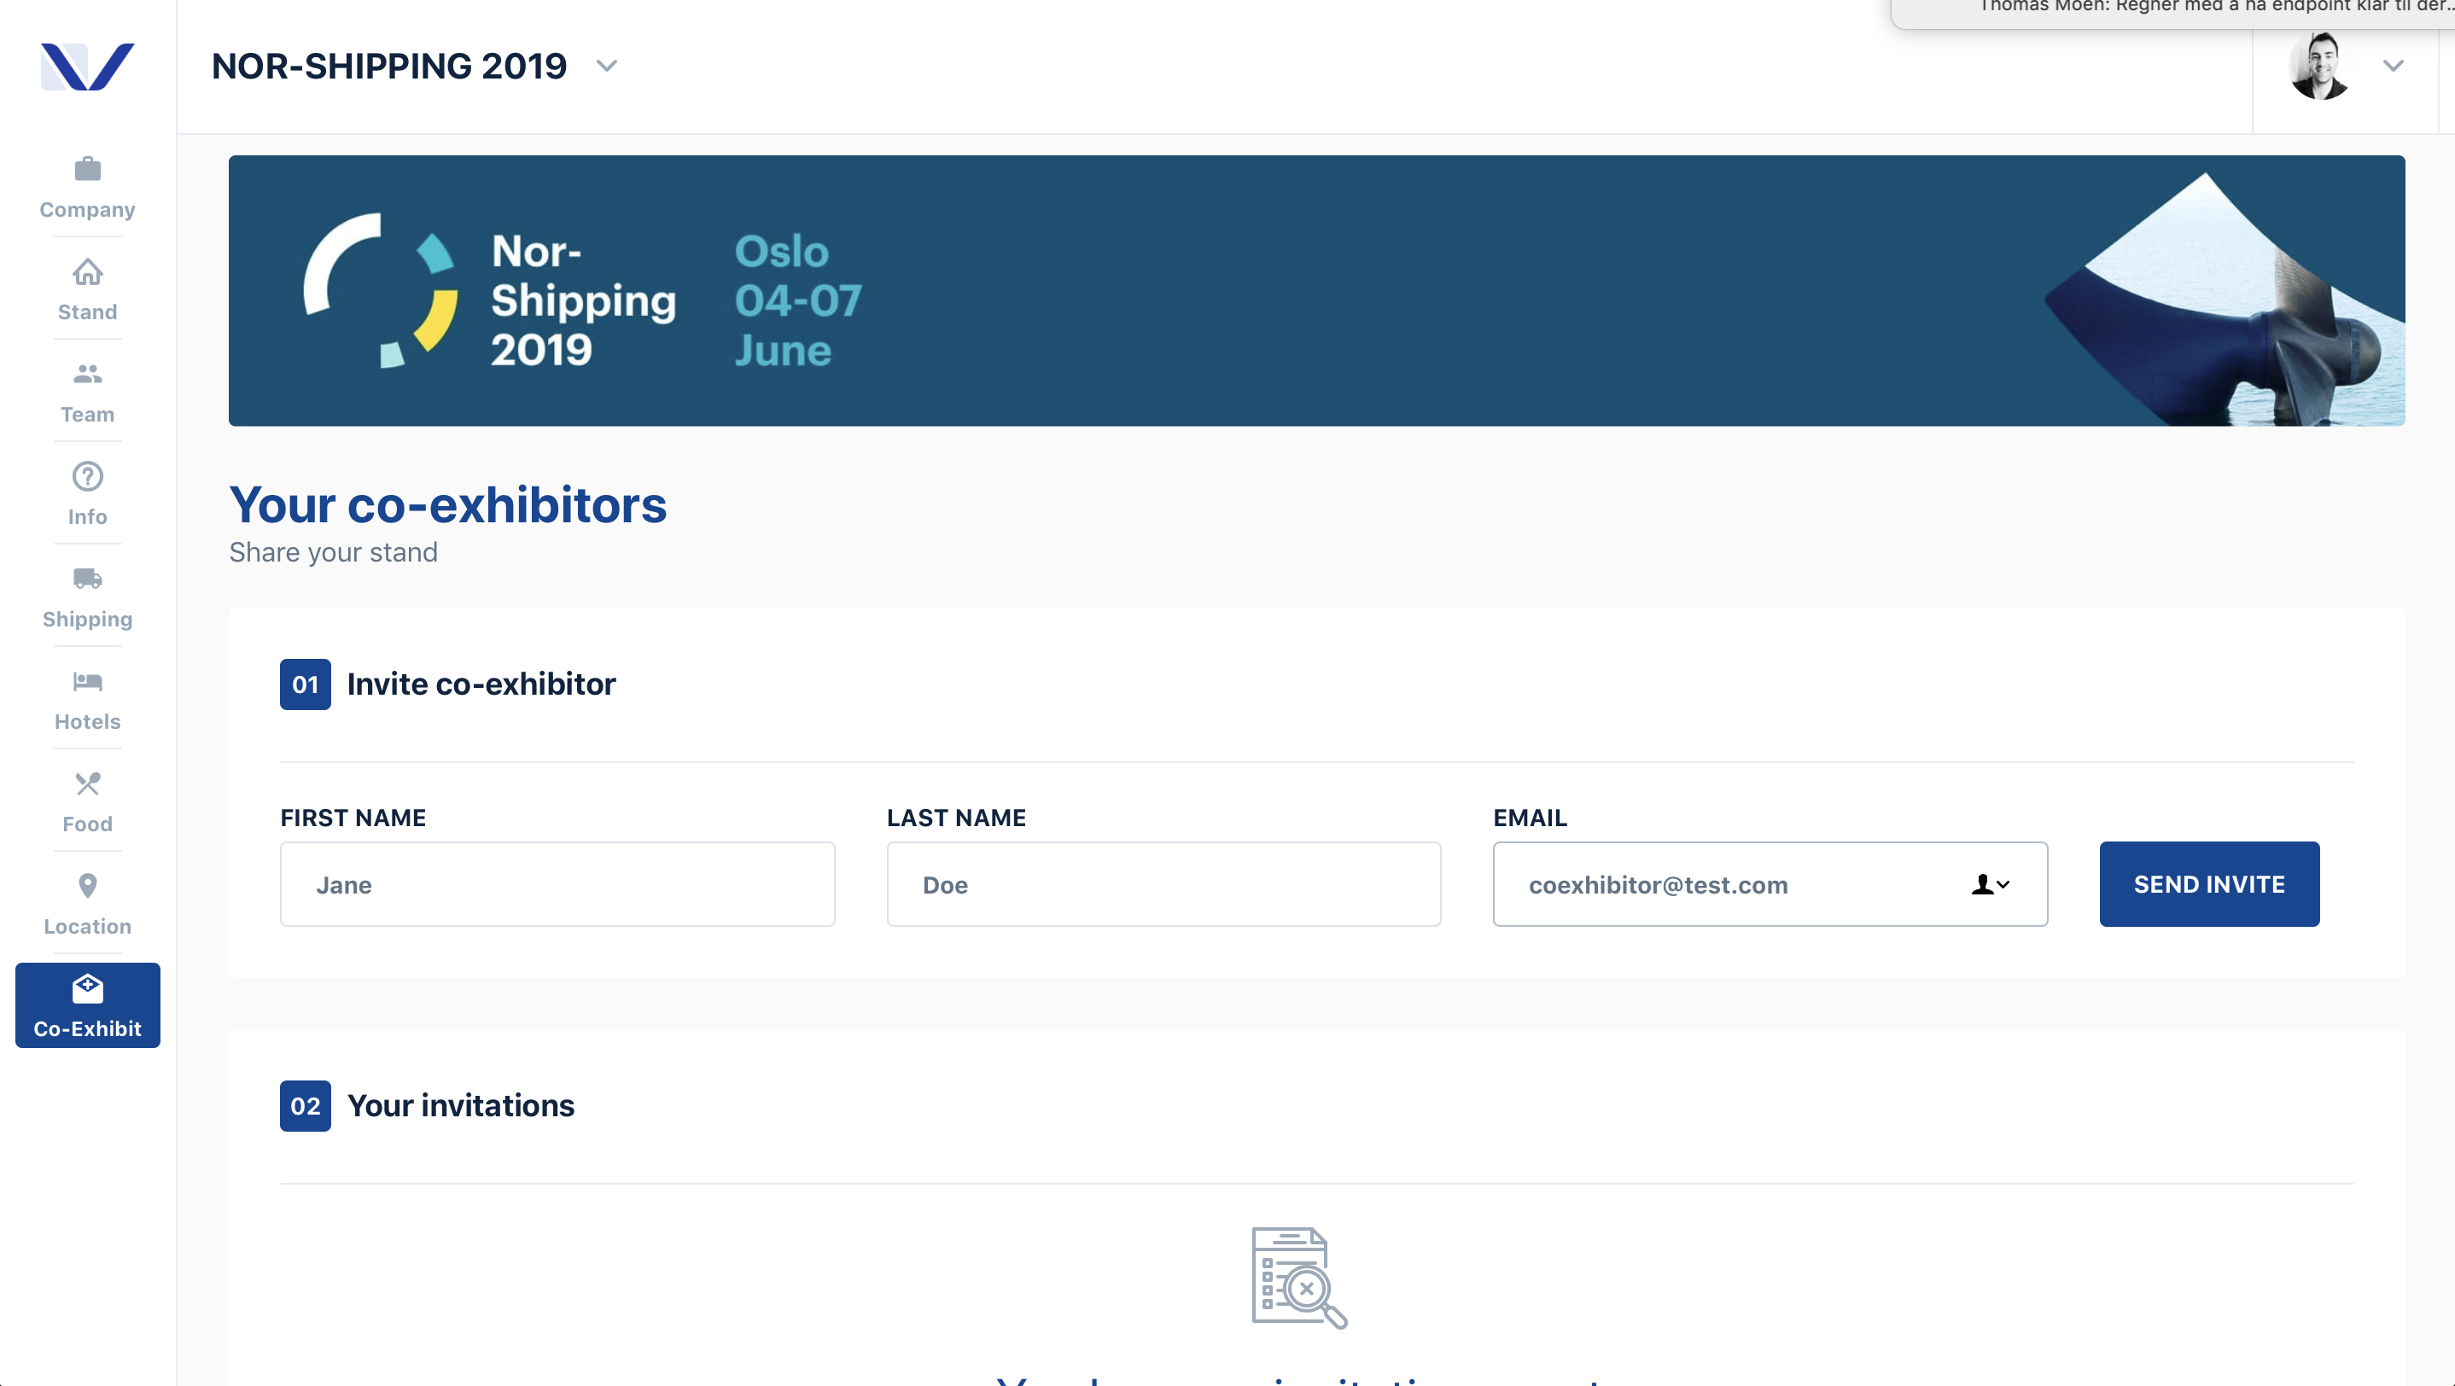Click the NOR-SHIPPING 2019 header title
This screenshot has height=1386, width=2455.
click(389, 66)
